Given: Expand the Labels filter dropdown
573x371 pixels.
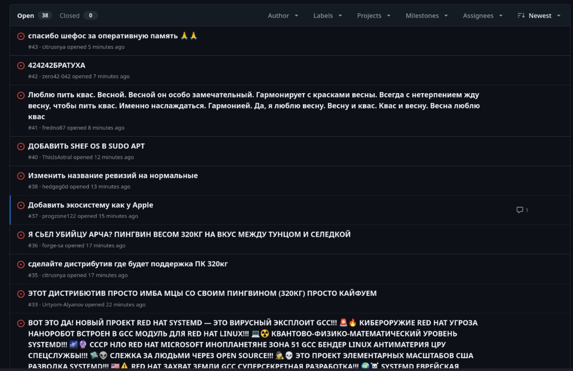Looking at the screenshot, I should click(x=327, y=16).
